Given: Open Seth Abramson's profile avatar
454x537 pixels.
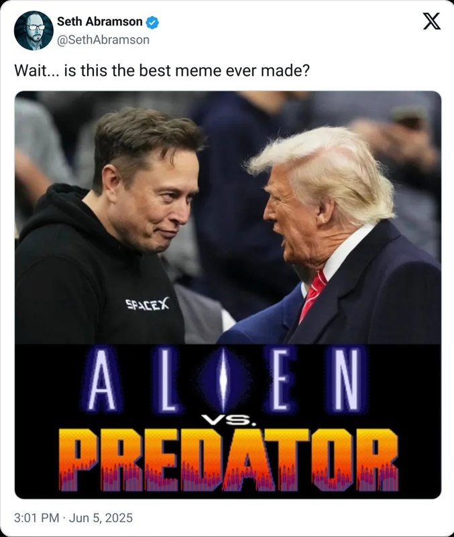Looking at the screenshot, I should pyautogui.click(x=34, y=30).
